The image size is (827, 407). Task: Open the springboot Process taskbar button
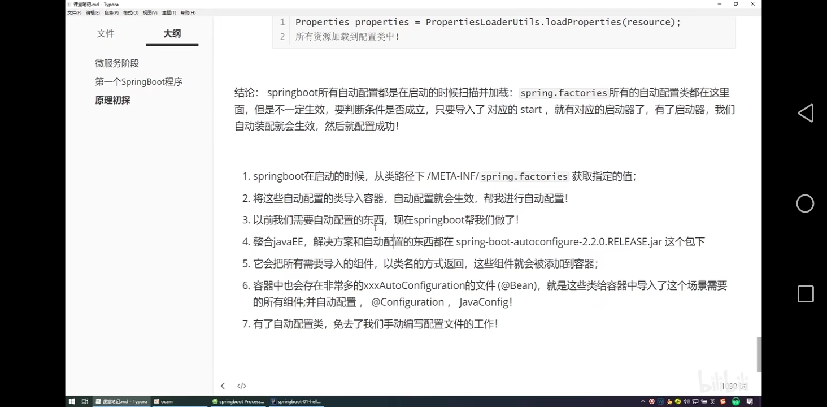tap(238, 401)
